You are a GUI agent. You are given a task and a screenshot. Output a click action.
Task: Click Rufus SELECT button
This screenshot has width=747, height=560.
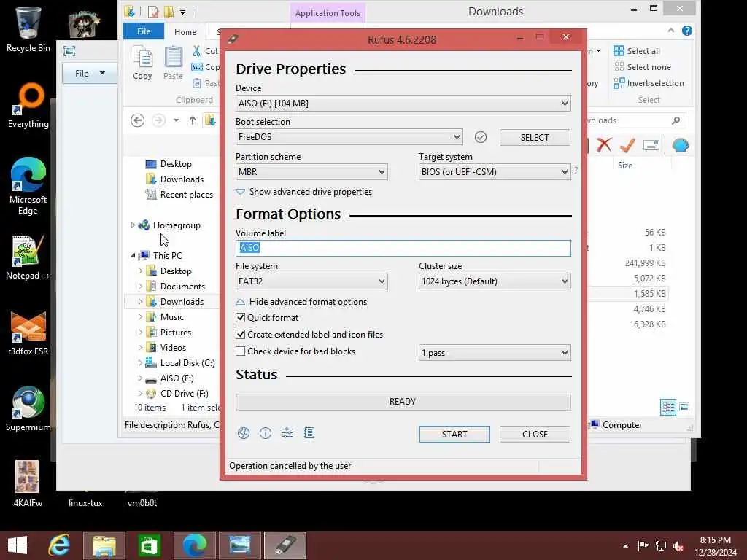pyautogui.click(x=535, y=138)
